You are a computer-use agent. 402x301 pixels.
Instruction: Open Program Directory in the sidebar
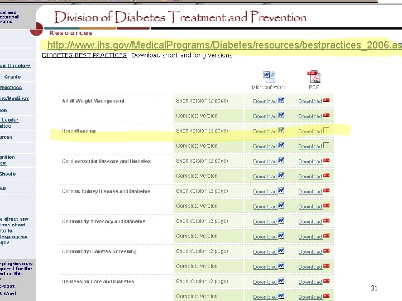tap(15, 66)
